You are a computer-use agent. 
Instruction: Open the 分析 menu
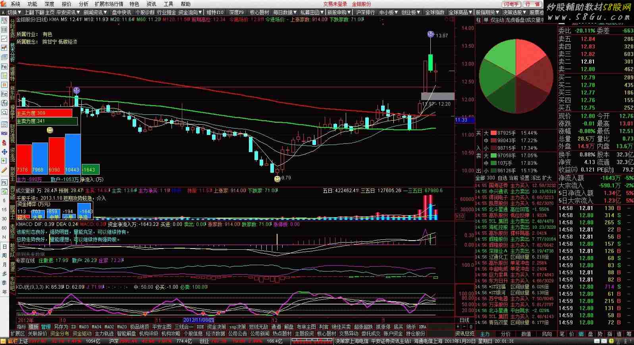84,4
